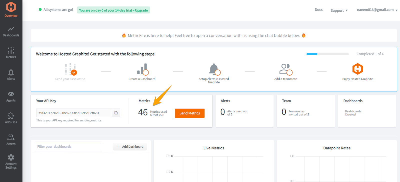Open the Access sidebar section

[11, 140]
